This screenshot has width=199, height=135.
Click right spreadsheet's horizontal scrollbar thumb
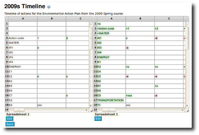(x=109, y=110)
